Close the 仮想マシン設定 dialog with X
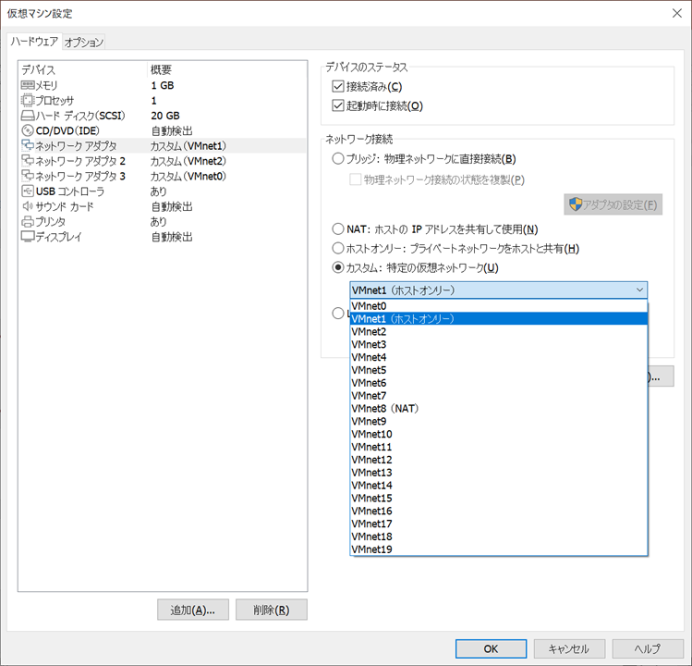692x666 pixels. [x=677, y=13]
